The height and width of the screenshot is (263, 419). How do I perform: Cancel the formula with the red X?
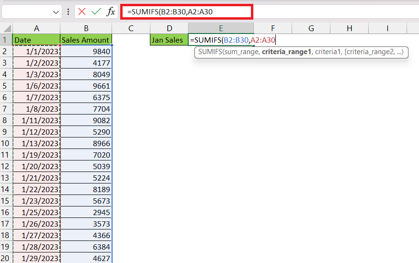(82, 11)
